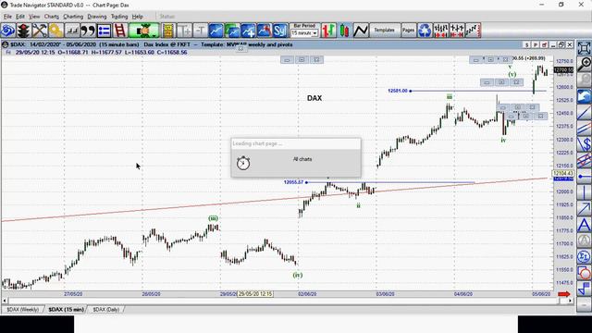Click the green trader hand button
The height and width of the screenshot is (333, 592).
click(x=144, y=31)
